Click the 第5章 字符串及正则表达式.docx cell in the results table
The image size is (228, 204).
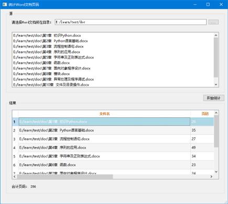[x=104, y=156]
